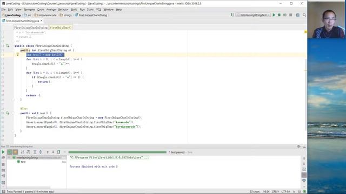Open the Navigate menu
Viewport: 346px width, 194px height.
click(x=29, y=10)
